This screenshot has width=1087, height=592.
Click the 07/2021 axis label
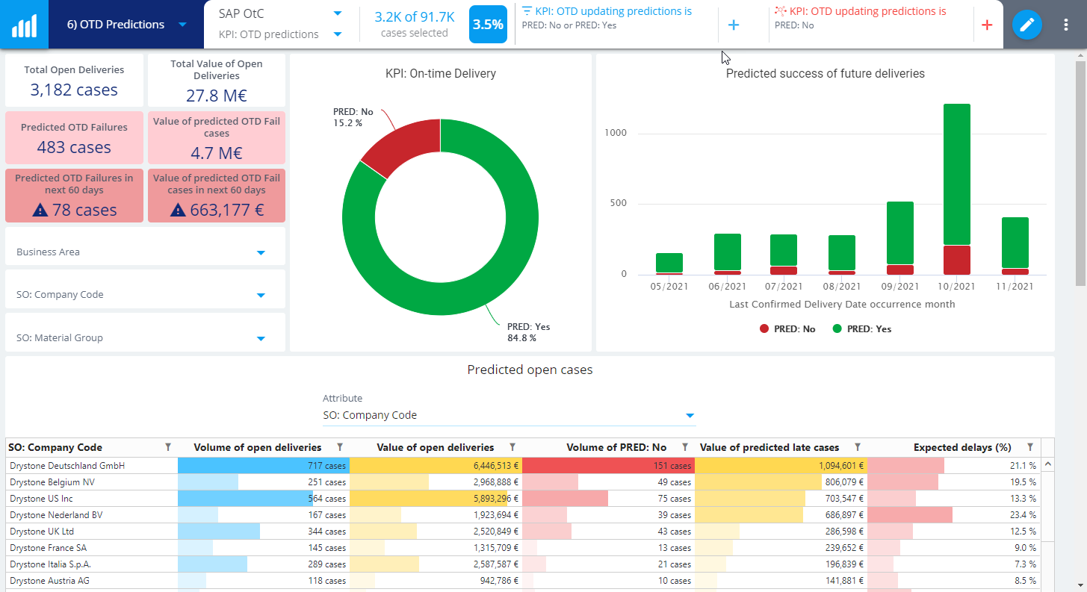coord(784,287)
